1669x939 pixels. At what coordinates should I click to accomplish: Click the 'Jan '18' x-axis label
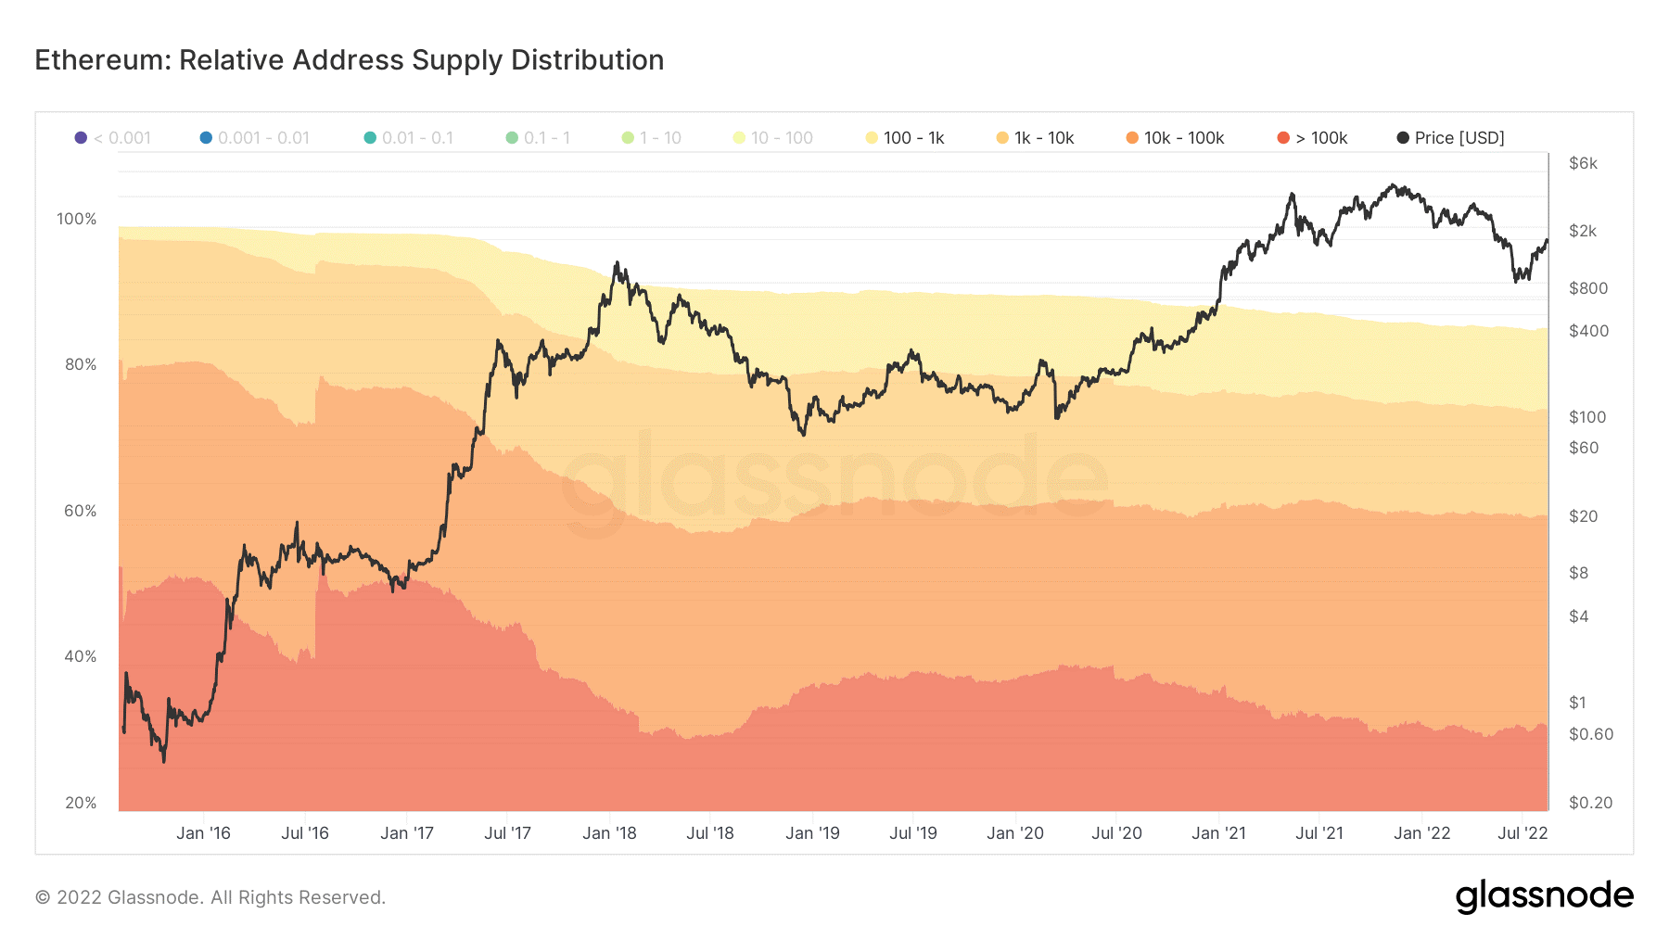tap(609, 833)
